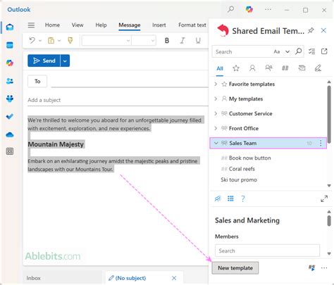
Task: Switch to the Format text tab
Action: tap(192, 25)
